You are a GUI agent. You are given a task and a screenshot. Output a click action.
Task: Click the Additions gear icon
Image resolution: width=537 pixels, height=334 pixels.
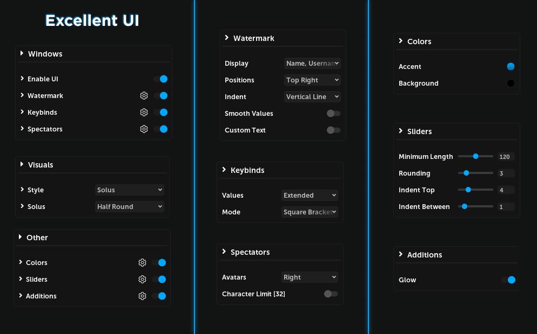pos(142,296)
